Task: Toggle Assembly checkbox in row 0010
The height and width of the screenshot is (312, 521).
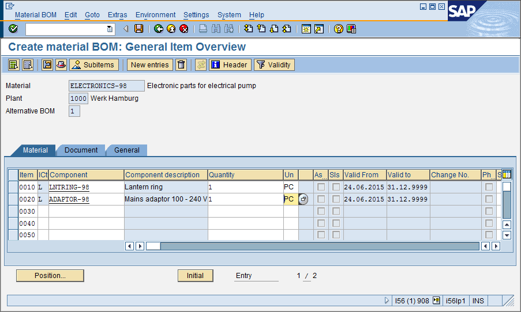Action: [x=321, y=187]
